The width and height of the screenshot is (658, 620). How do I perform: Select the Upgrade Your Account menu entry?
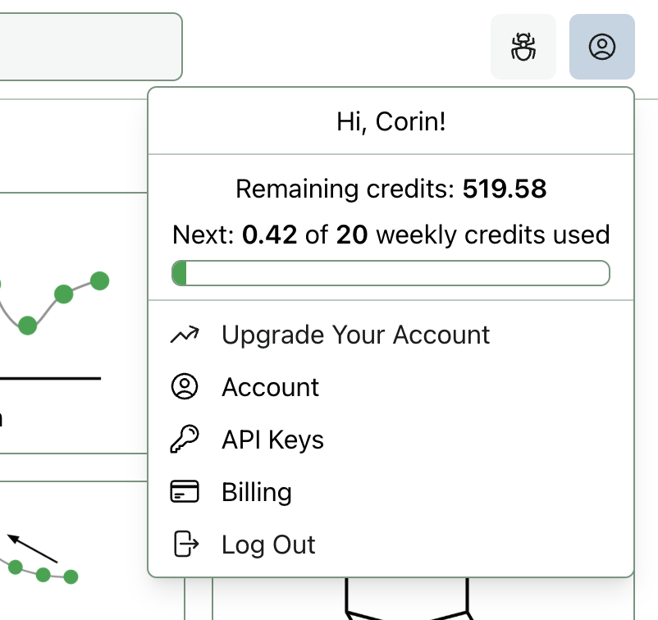(x=355, y=335)
